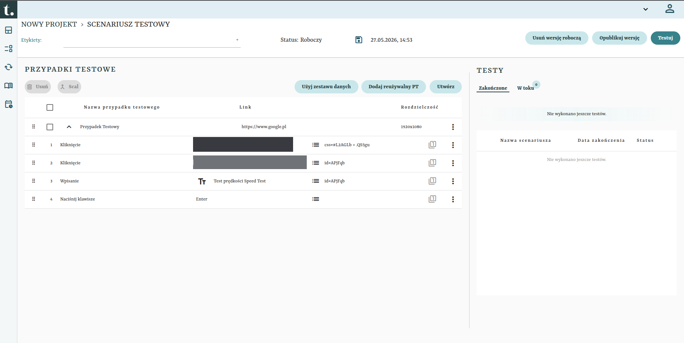Screen dimensions: 684x343
Task: Switch to the W toku tab
Action: tap(526, 88)
